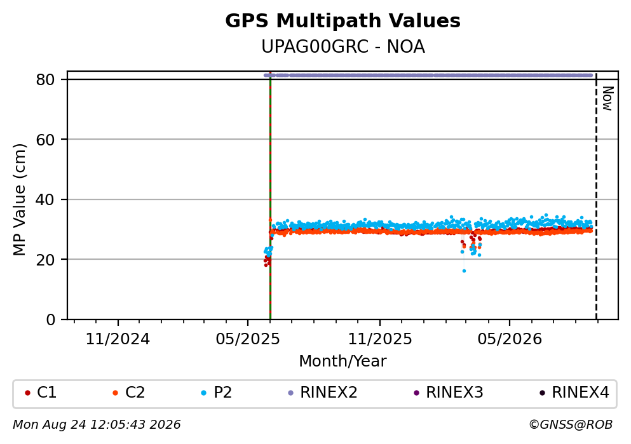Click the ©GNSS@ROB credit text
631x444 pixels.
tap(571, 425)
